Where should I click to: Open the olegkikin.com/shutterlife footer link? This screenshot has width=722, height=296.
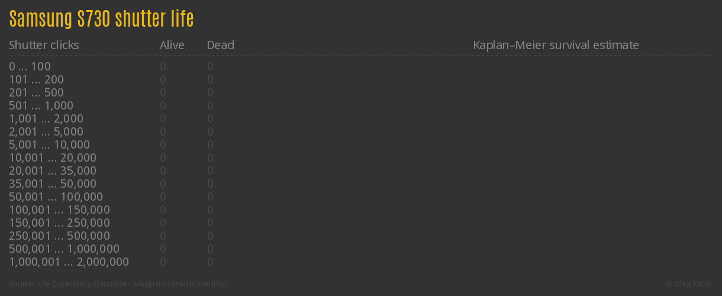pyautogui.click(x=179, y=284)
